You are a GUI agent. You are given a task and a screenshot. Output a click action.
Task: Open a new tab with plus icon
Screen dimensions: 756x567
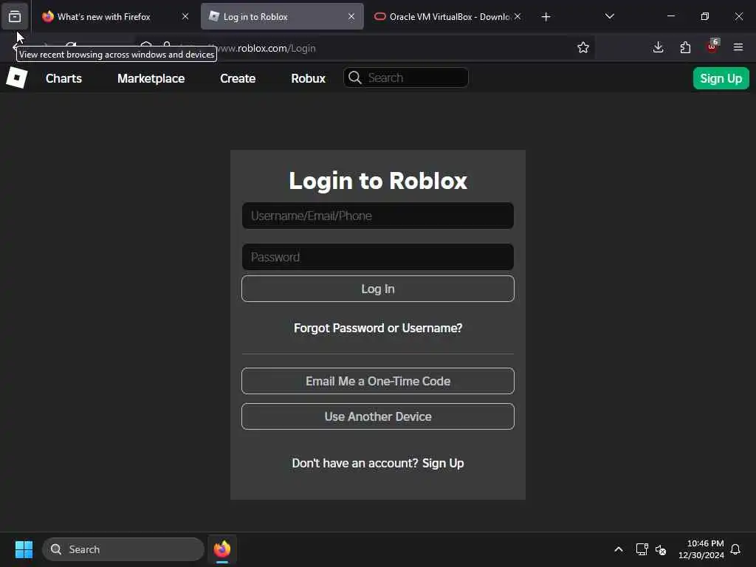click(546, 17)
